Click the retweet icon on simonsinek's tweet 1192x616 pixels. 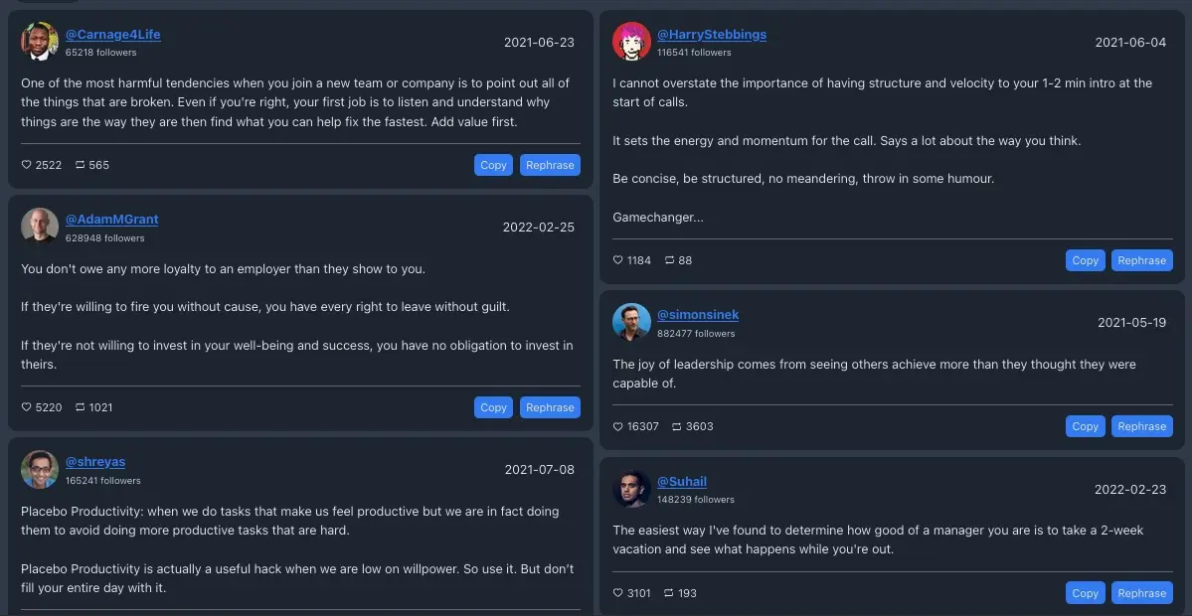coord(677,426)
